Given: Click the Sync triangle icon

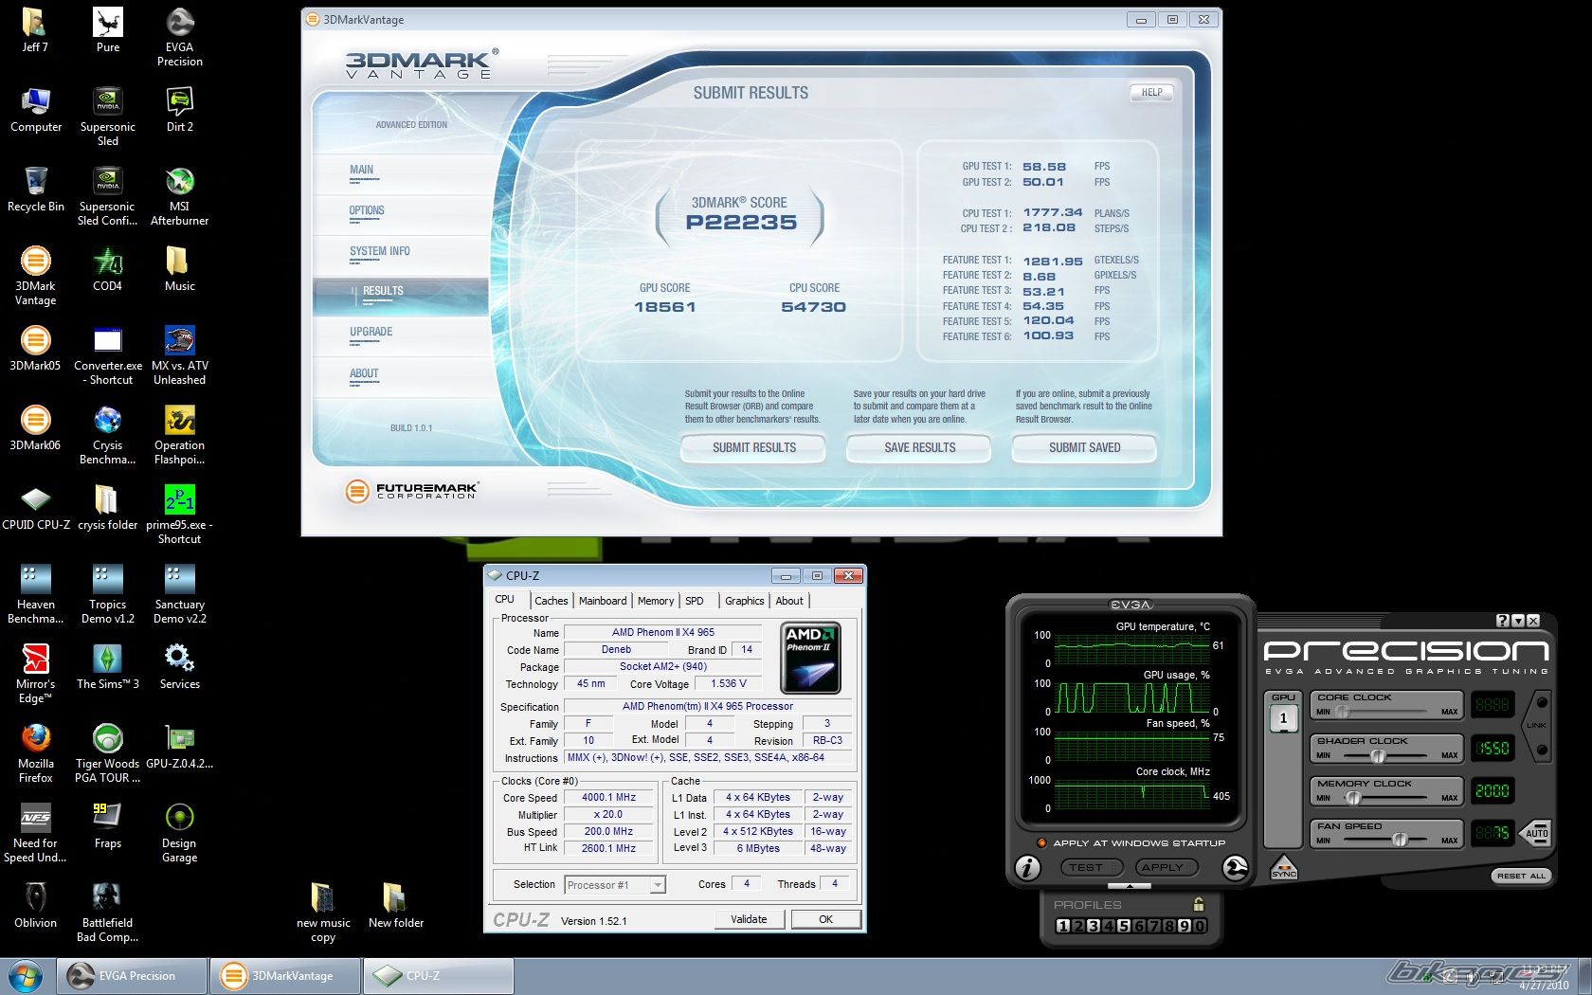Looking at the screenshot, I should pyautogui.click(x=1283, y=867).
